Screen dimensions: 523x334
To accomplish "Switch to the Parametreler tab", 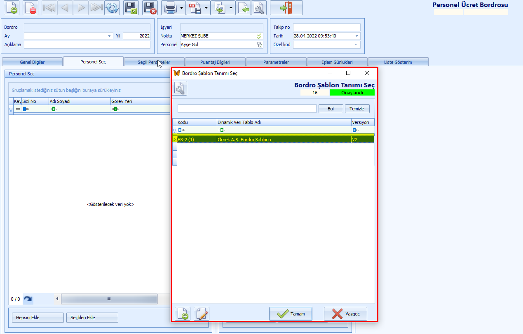I will coord(276,62).
